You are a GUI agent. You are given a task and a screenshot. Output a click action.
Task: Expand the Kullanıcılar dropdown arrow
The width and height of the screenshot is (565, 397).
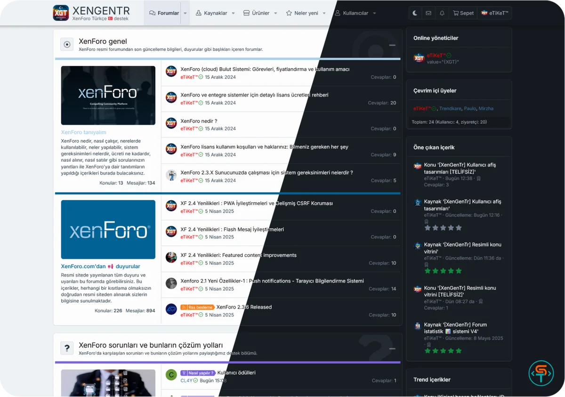pyautogui.click(x=374, y=13)
